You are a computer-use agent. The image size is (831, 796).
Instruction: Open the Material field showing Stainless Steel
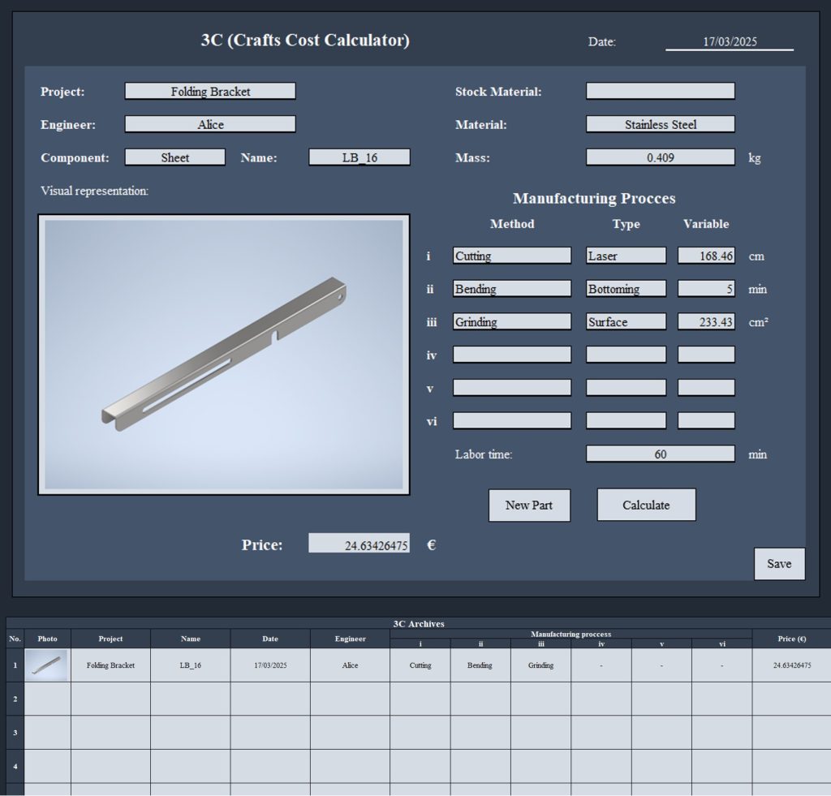tap(660, 125)
